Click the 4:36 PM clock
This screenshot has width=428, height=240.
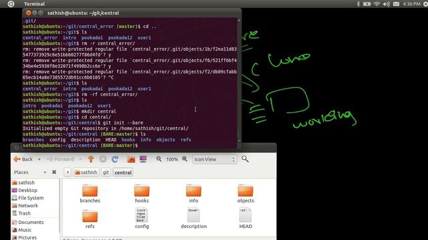click(412, 4)
